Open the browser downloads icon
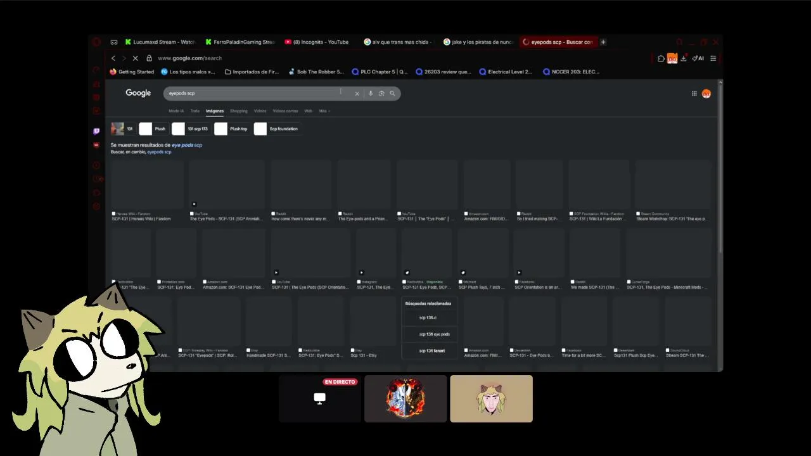Image resolution: width=811 pixels, height=456 pixels. [684, 58]
